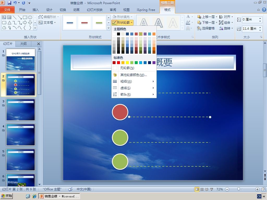The height and width of the screenshot is (200, 267).
Task: Open the 虚线(S) dashes submenu
Action: point(134,88)
